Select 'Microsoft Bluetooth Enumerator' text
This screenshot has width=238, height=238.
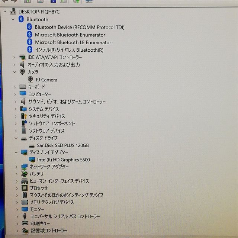(x=70, y=35)
